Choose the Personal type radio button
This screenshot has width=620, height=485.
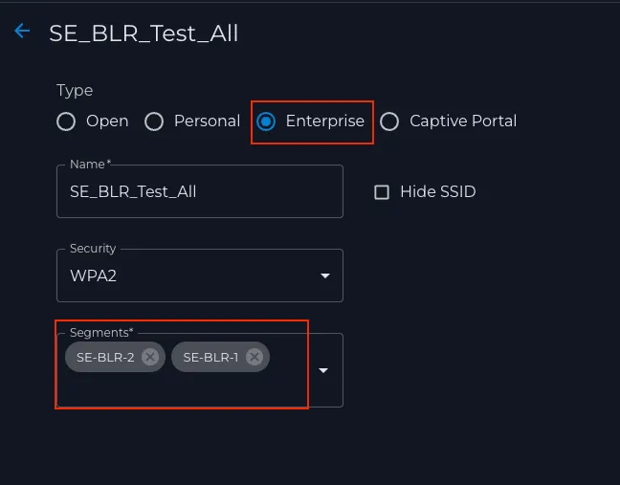[x=154, y=121]
